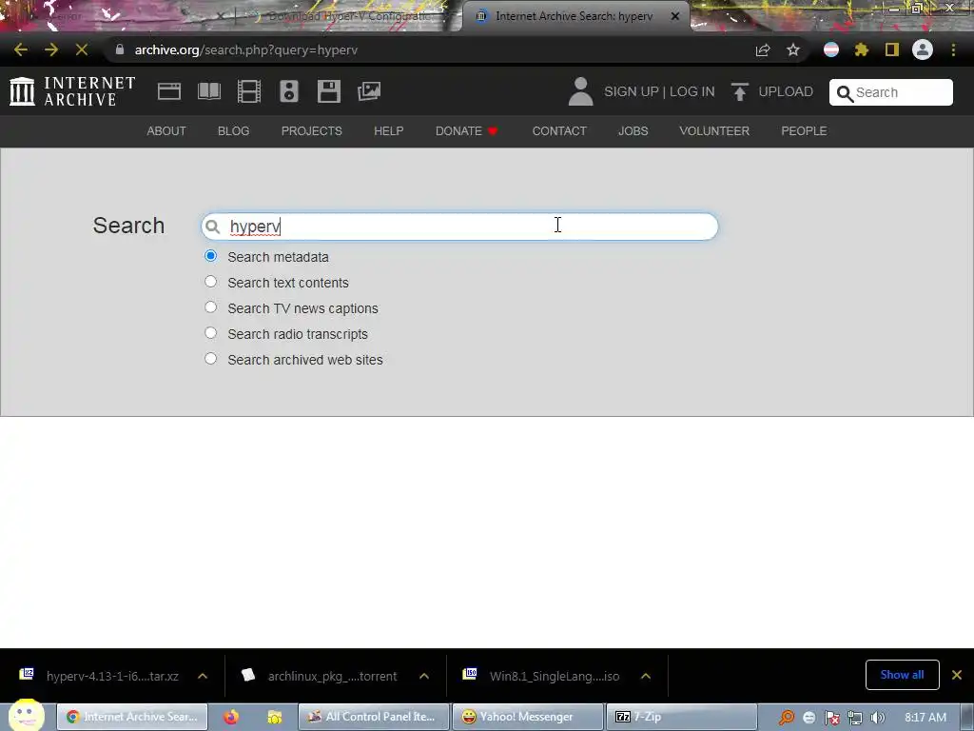Open the JOBS menu item
This screenshot has width=974, height=731.
click(633, 131)
